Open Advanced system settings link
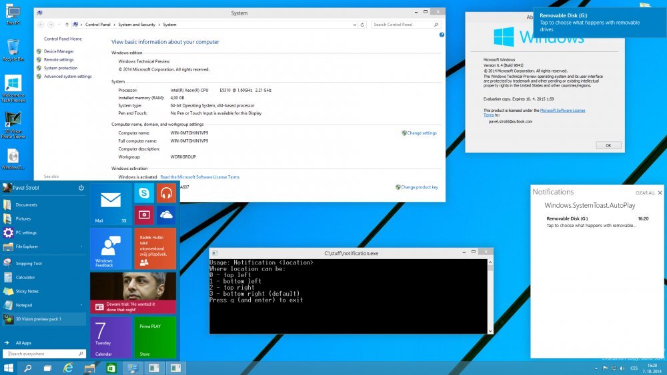 click(x=67, y=77)
